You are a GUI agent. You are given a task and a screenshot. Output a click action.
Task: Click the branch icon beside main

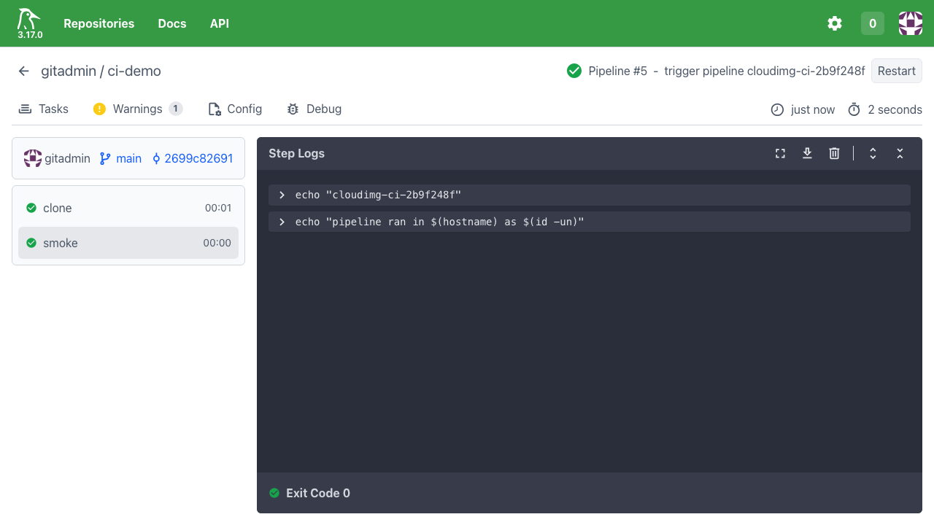pos(105,158)
